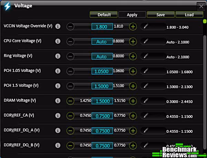Click DRAM Voltage lower value 1.4250
The width and height of the screenshot is (207, 158).
[86, 101]
